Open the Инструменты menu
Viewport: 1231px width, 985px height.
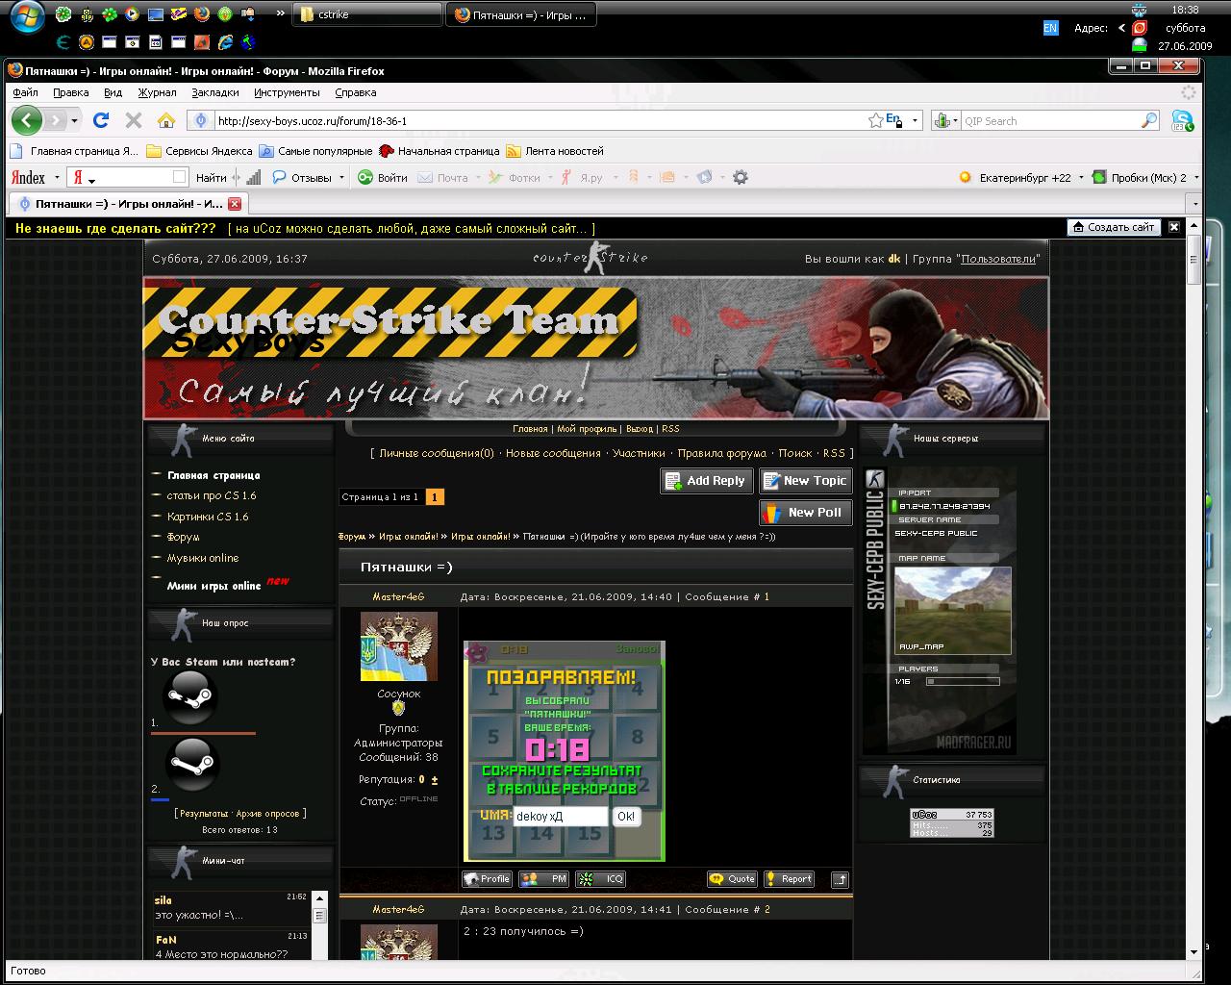click(x=287, y=92)
